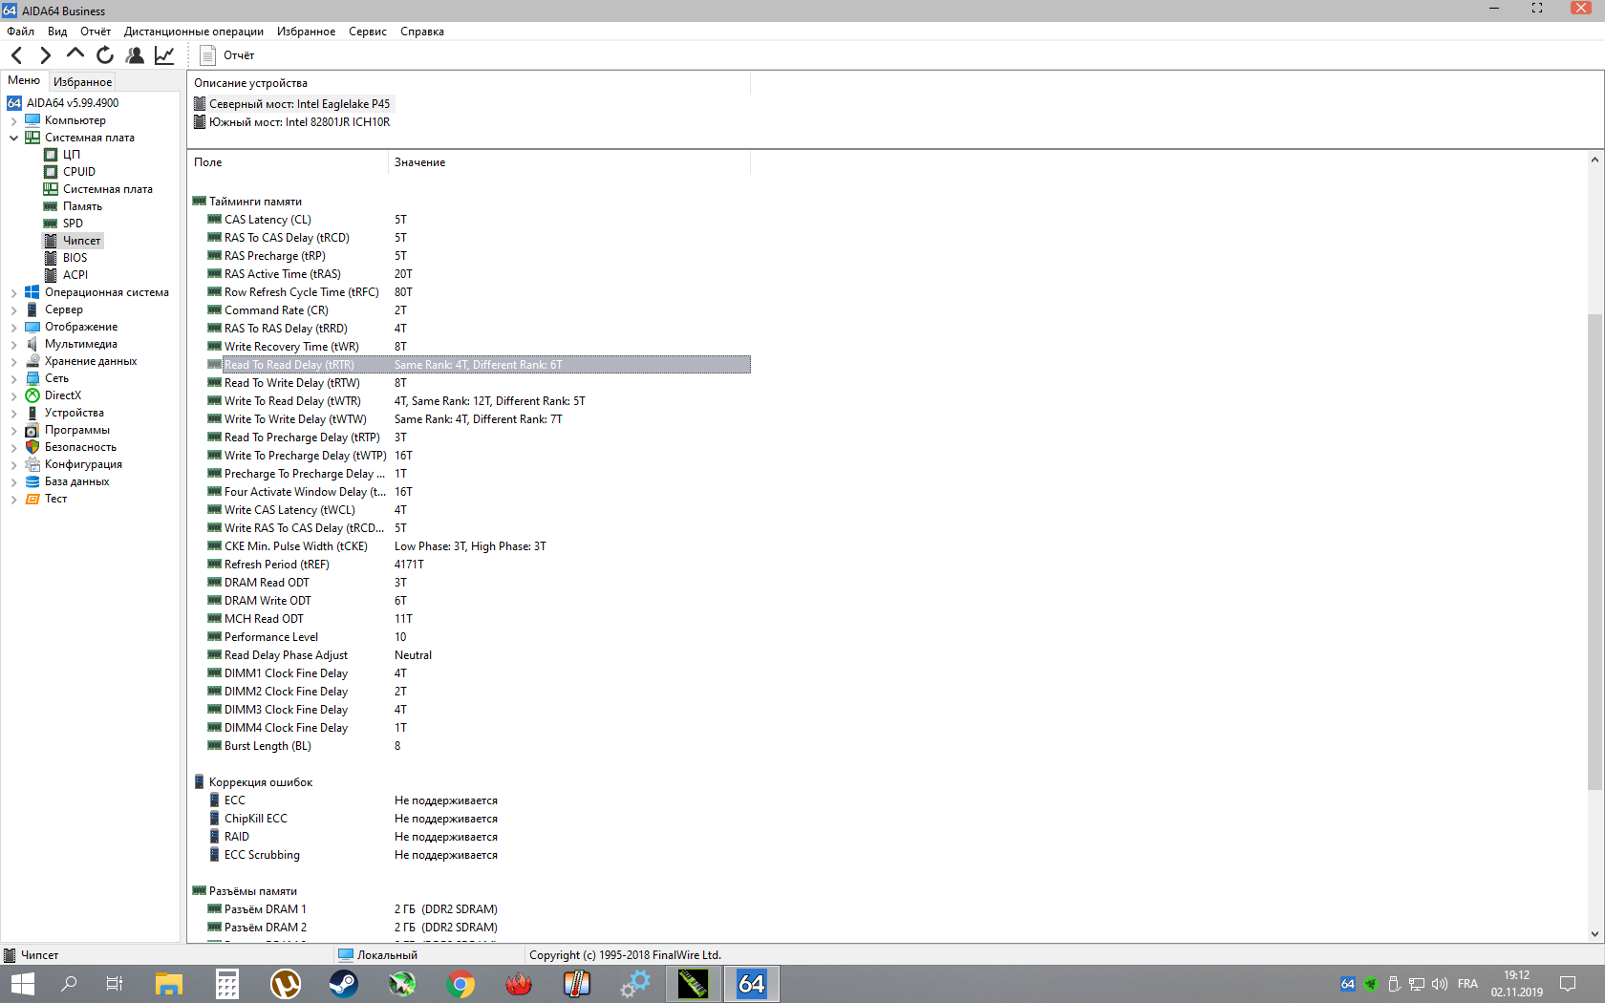The height and width of the screenshot is (1003, 1605).
Task: Open the Дистанционные операции menu
Action: point(194,32)
